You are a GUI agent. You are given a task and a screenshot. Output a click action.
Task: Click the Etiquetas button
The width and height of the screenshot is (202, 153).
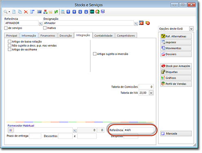tap(176, 72)
